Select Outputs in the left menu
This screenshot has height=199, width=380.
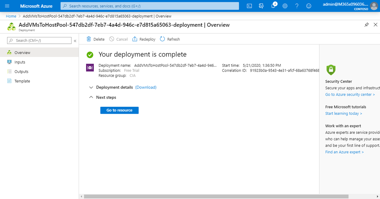[x=21, y=72]
